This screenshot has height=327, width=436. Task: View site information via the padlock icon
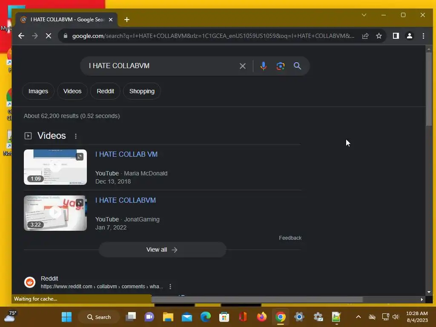coord(66,36)
